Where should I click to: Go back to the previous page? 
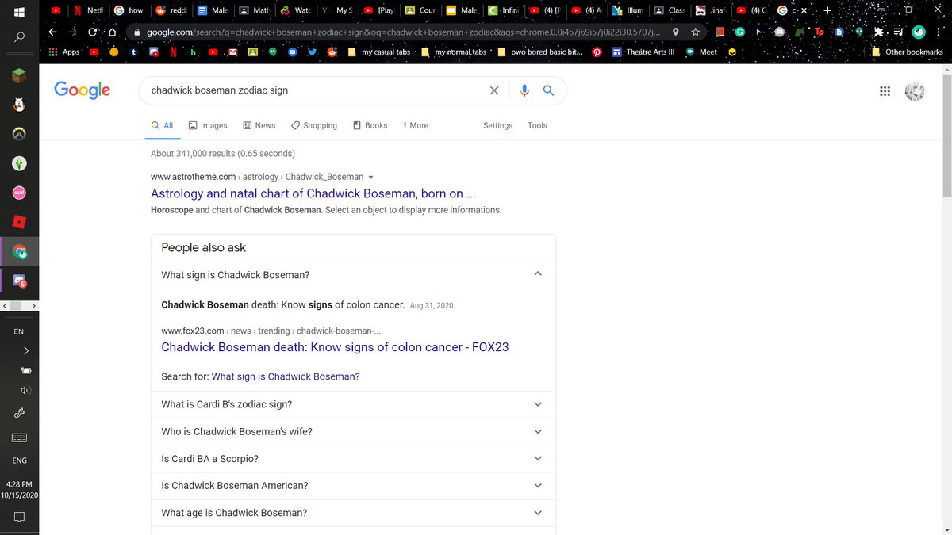(52, 32)
